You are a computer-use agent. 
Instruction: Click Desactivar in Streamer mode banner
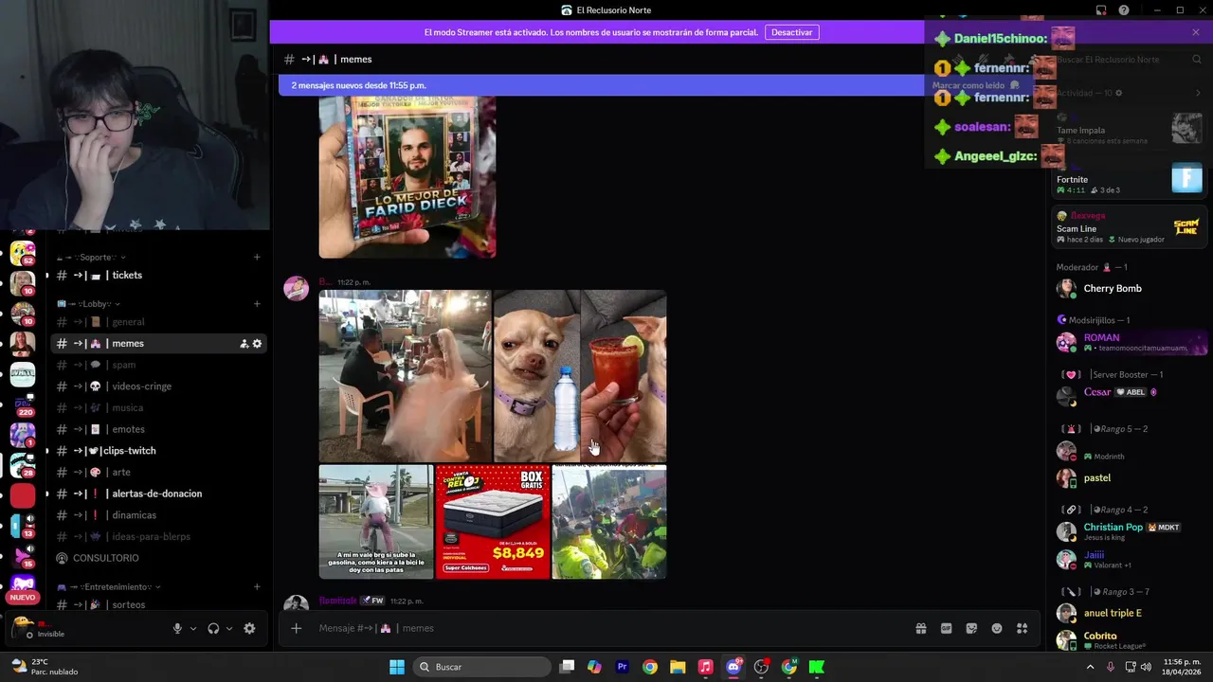point(791,32)
